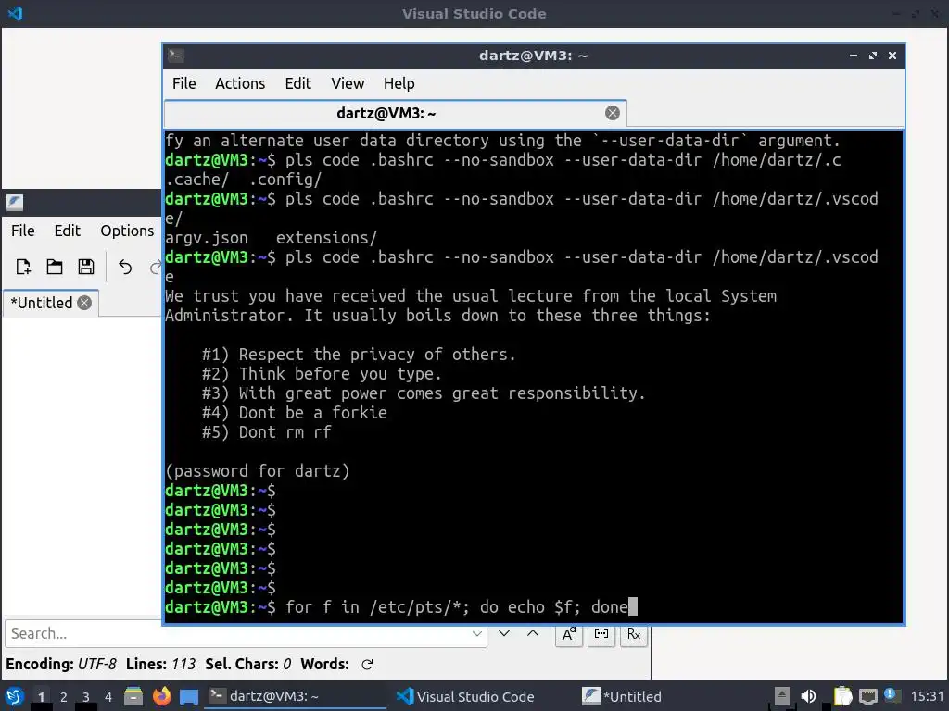Open the network status tray icon
The width and height of the screenshot is (949, 711).
tap(867, 696)
